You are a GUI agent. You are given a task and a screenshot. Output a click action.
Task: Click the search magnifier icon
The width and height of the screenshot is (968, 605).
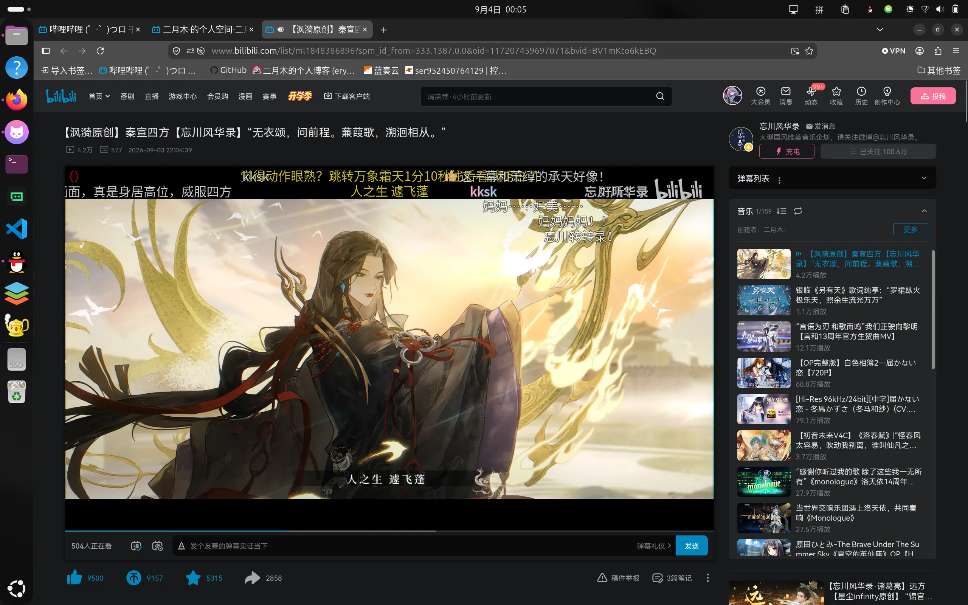[660, 96]
